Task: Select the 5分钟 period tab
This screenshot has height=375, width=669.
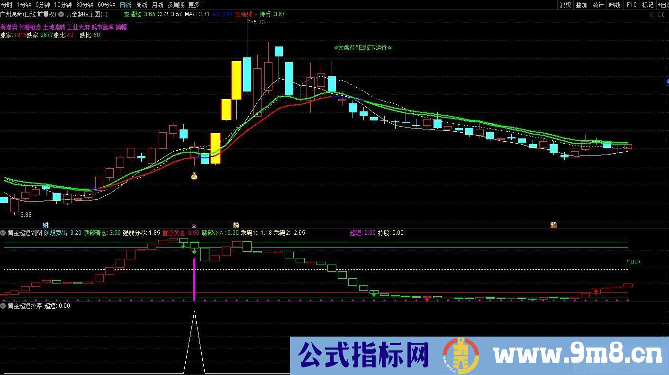Action: 43,5
